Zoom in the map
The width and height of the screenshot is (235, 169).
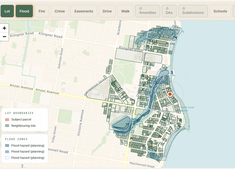(4, 28)
